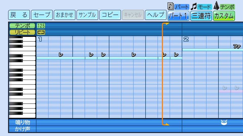The image size is (243, 136).
Task: Open the ヘルプ help button
Action: (x=156, y=15)
